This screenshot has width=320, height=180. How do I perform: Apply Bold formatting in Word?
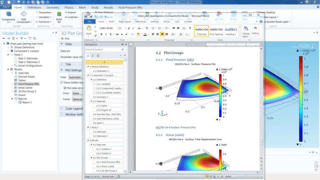click(x=102, y=35)
